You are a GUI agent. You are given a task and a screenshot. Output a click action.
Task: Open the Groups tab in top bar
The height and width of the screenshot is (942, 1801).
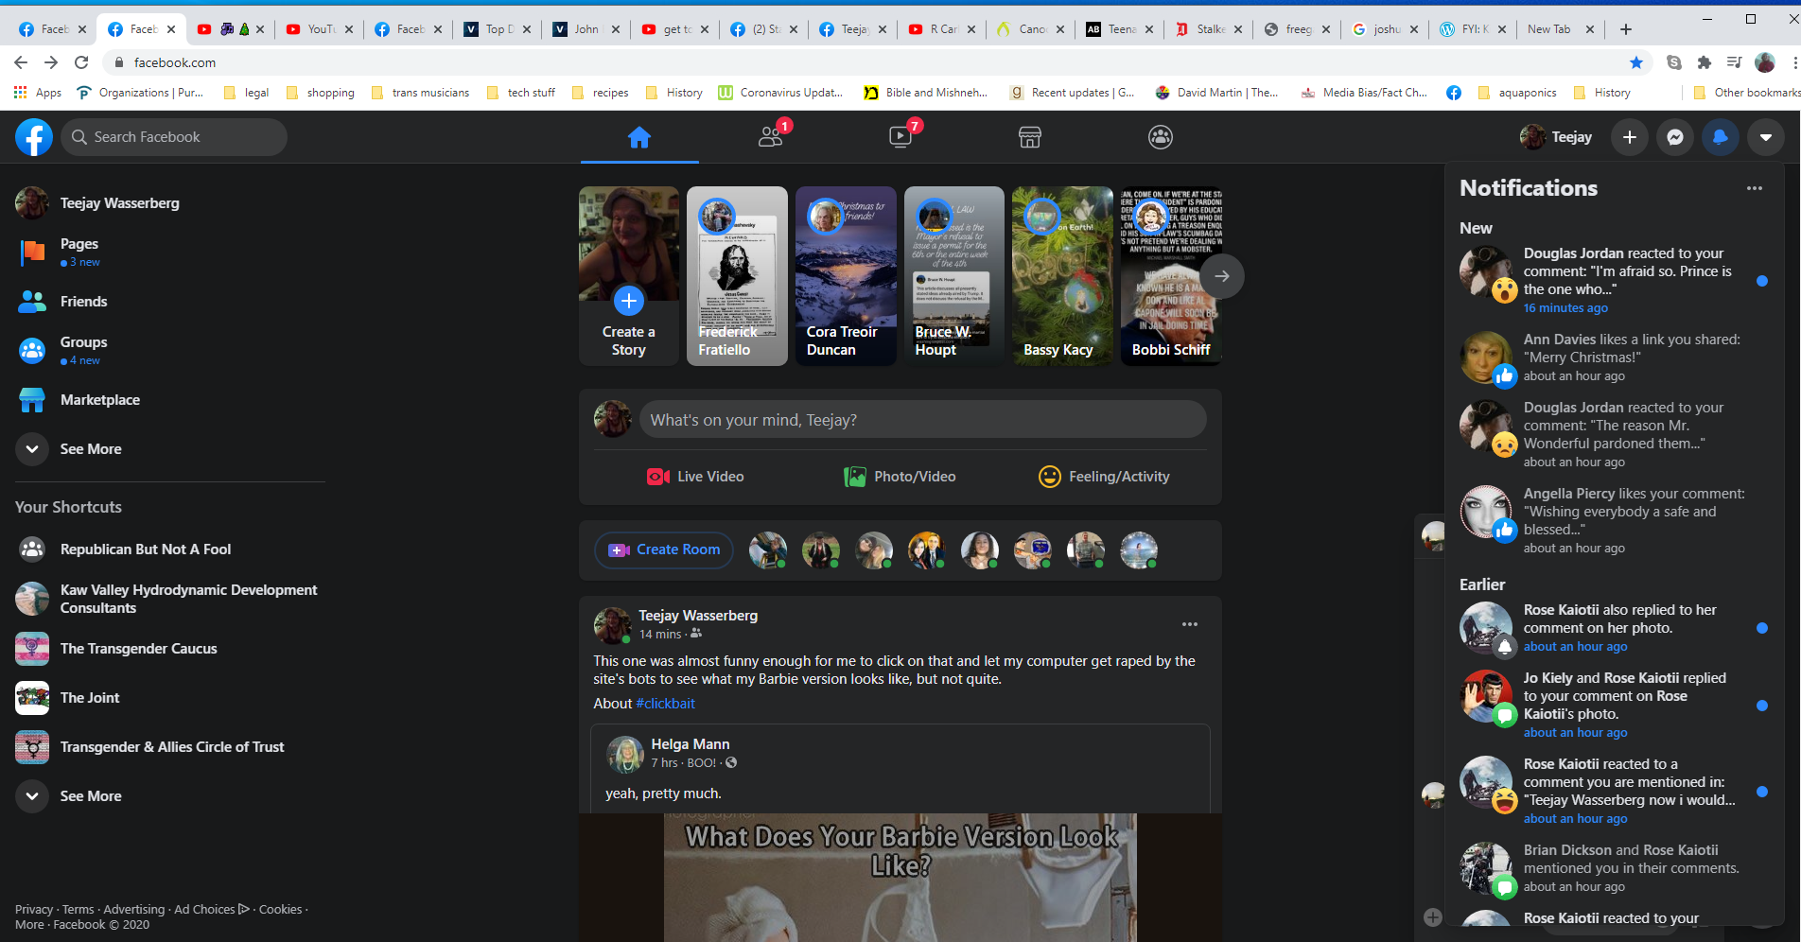(1161, 137)
